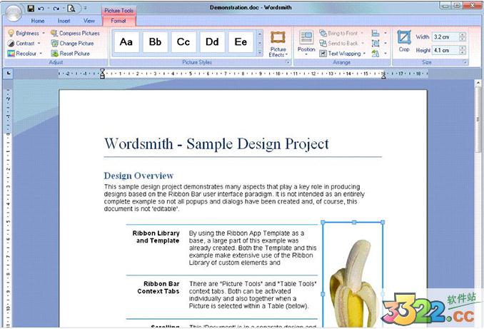This screenshot has width=484, height=329.
Task: Click the Compress Pictures icon
Action: pos(54,33)
